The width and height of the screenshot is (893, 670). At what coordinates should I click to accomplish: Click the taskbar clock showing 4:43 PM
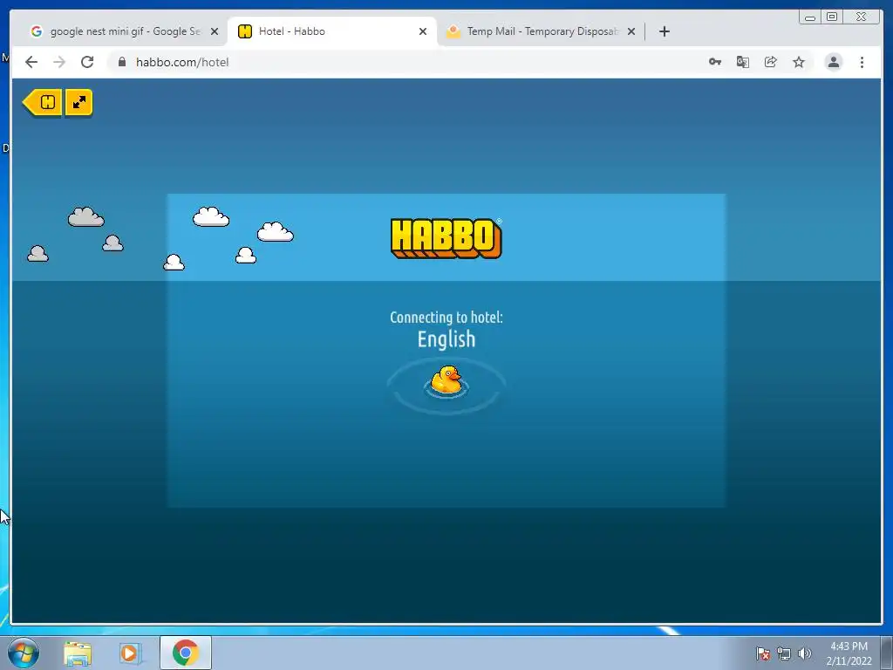coord(849,653)
